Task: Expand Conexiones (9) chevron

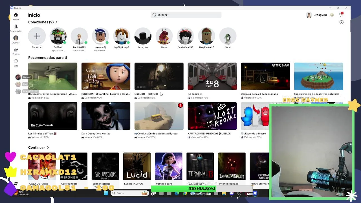Action: (x=56, y=22)
